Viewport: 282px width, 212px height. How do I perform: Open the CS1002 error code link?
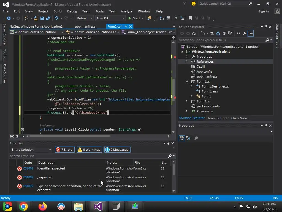[x=28, y=177]
